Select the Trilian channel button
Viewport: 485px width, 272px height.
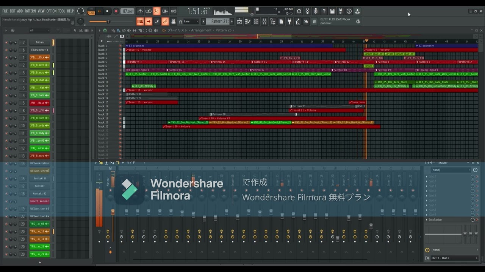(40, 42)
